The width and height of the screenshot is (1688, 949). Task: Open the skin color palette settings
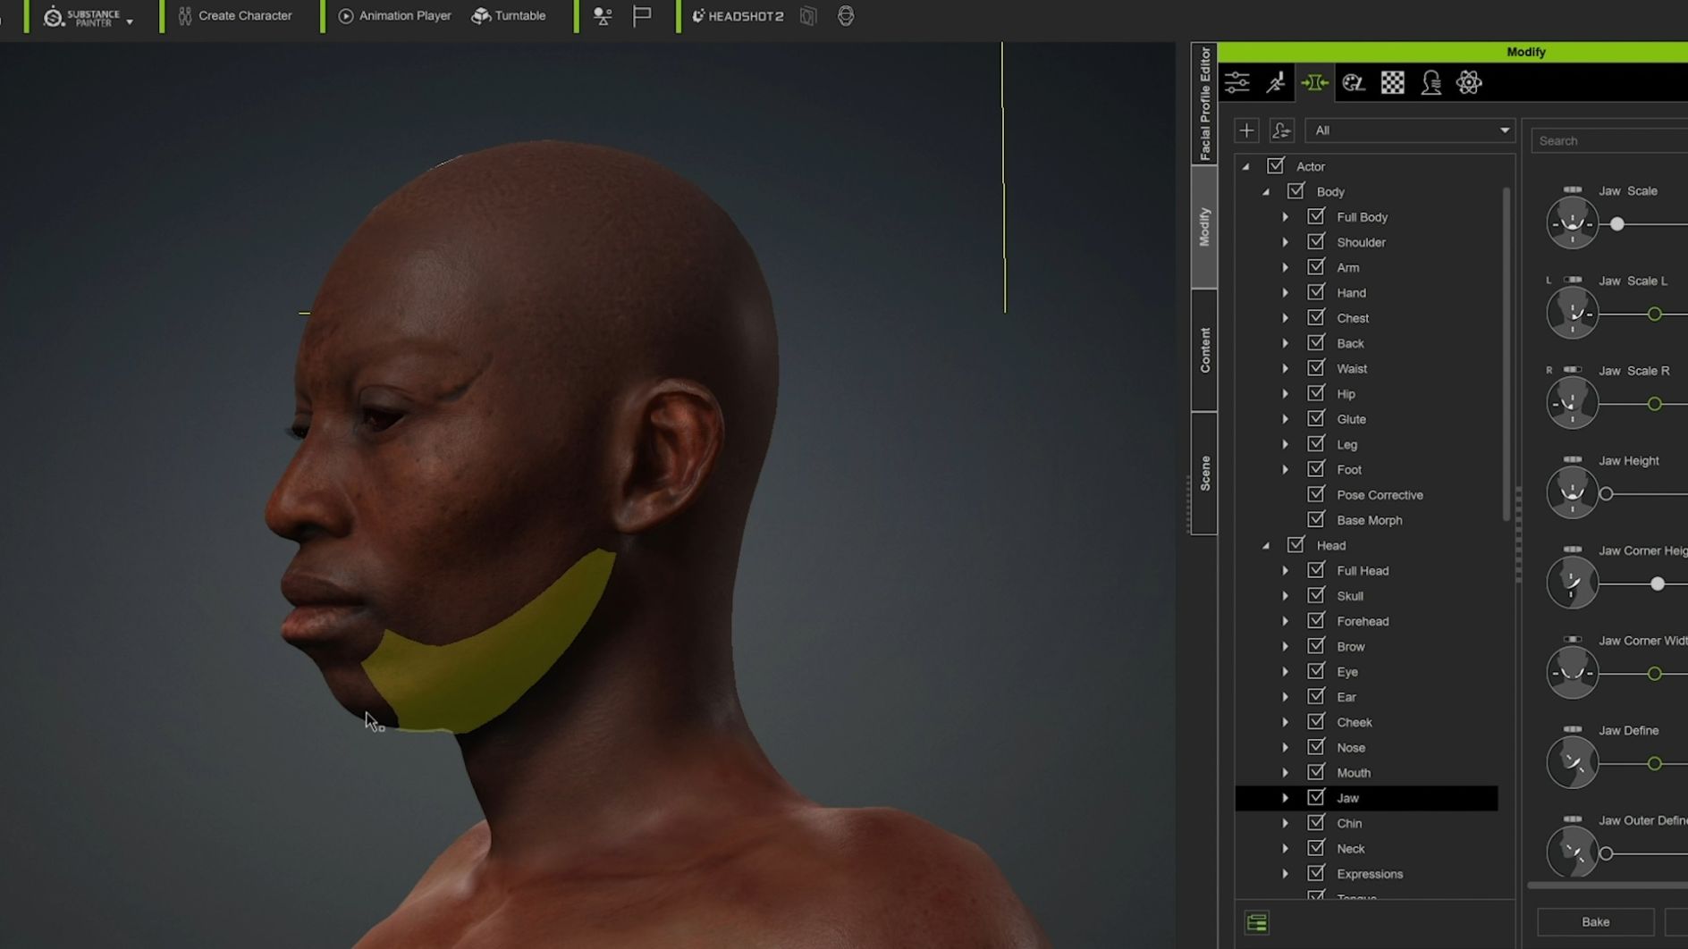(x=1353, y=82)
